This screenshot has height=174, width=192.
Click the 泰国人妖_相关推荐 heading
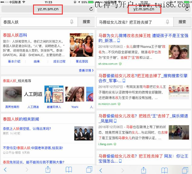pyautogui.click(x=17, y=81)
